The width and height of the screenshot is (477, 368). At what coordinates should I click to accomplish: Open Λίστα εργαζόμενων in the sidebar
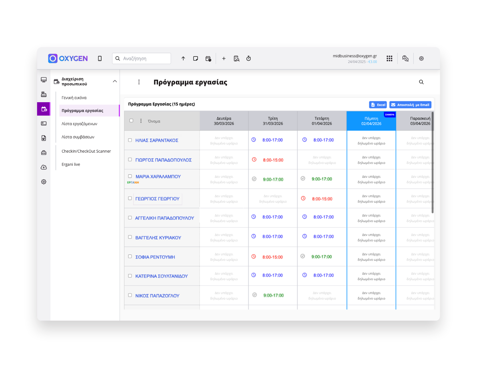coord(79,124)
